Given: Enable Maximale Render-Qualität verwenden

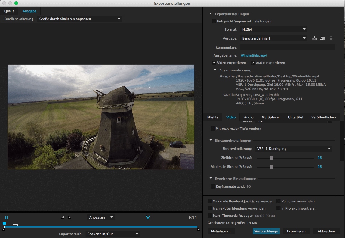Looking at the screenshot, I should 210,201.
